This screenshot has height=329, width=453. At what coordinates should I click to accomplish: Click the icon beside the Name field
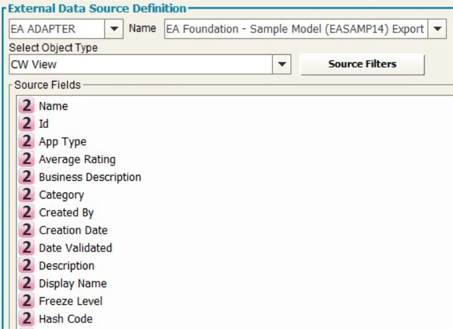(27, 106)
